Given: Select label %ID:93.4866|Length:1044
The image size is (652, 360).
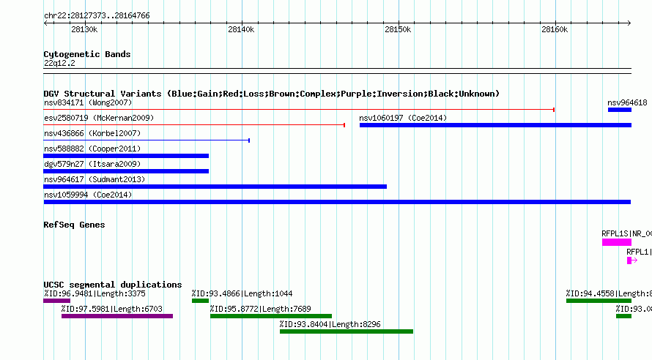Looking at the screenshot, I should (x=242, y=293).
